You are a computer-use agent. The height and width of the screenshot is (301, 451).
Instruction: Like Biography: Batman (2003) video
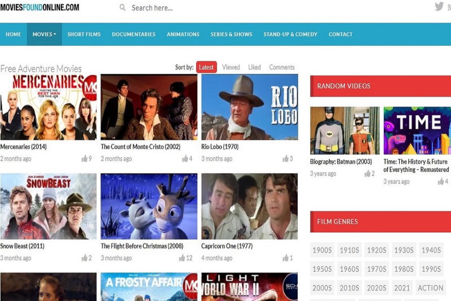pyautogui.click(x=368, y=174)
